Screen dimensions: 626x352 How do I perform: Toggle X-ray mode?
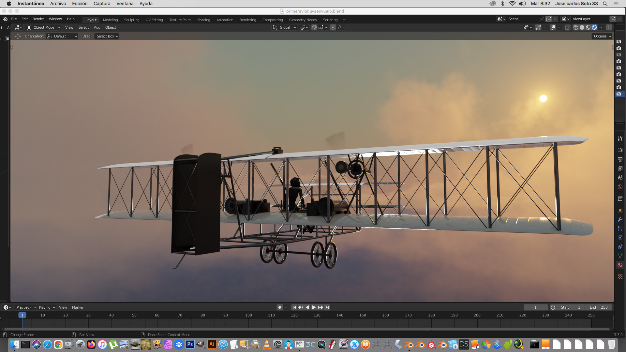[567, 27]
